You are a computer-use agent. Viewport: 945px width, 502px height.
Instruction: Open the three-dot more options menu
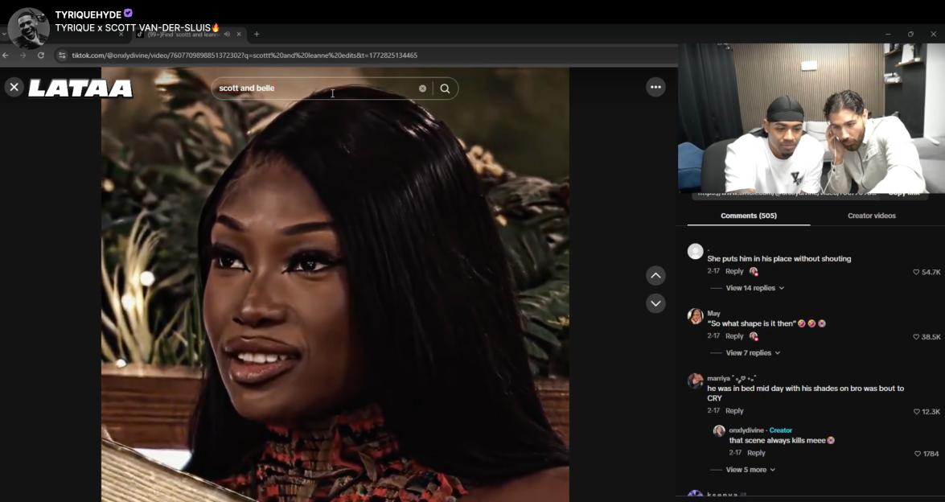tap(655, 87)
